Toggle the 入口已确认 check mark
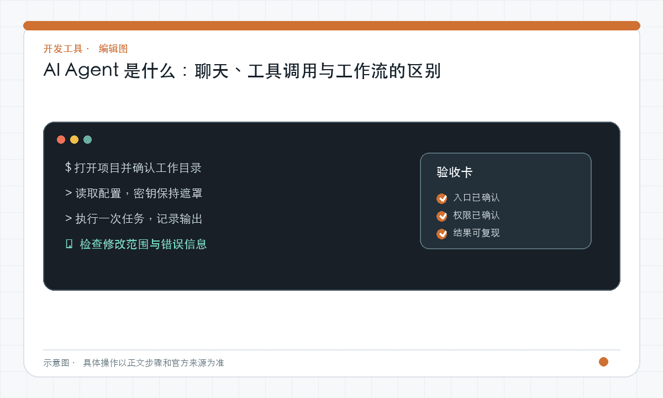The width and height of the screenshot is (663, 398). [442, 198]
